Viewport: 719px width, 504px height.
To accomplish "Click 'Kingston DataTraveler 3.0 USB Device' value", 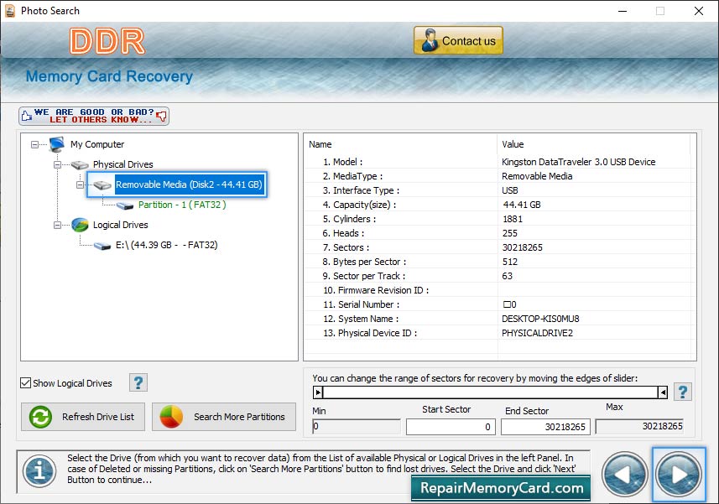I will [579, 162].
